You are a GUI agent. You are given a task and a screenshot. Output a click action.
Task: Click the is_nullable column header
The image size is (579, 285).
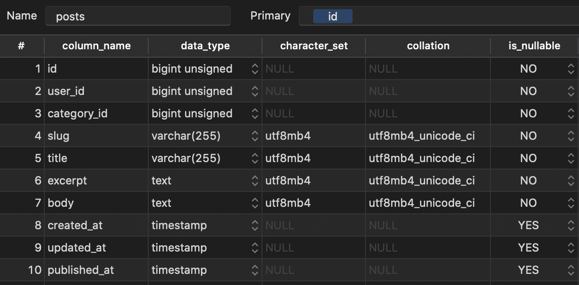point(534,46)
